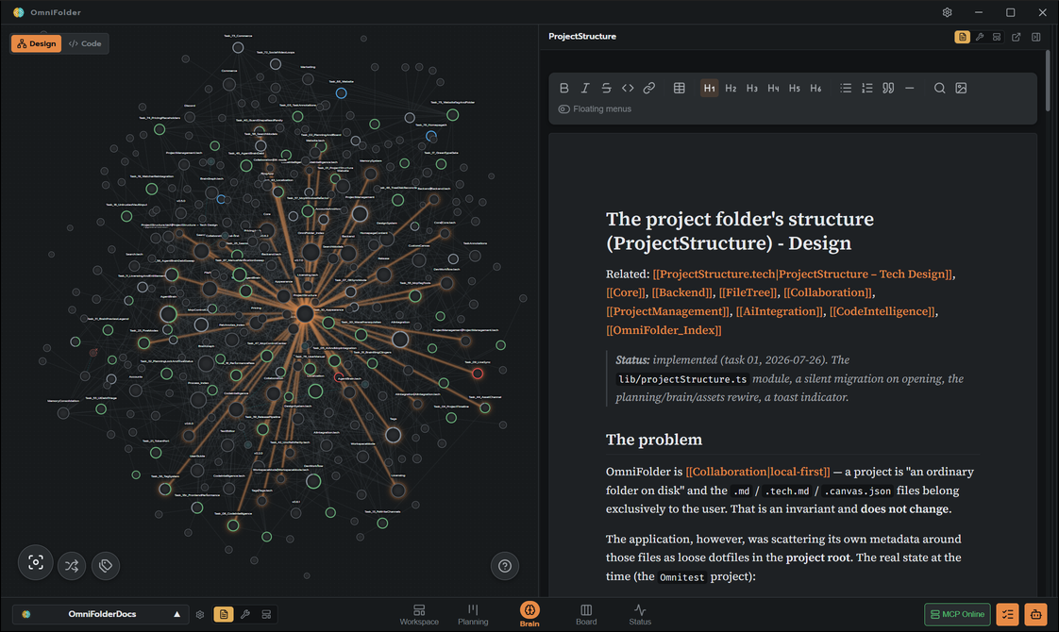This screenshot has width=1059, height=632.
Task: Apply strikethrough formatting in the editor toolbar
Action: coord(607,88)
